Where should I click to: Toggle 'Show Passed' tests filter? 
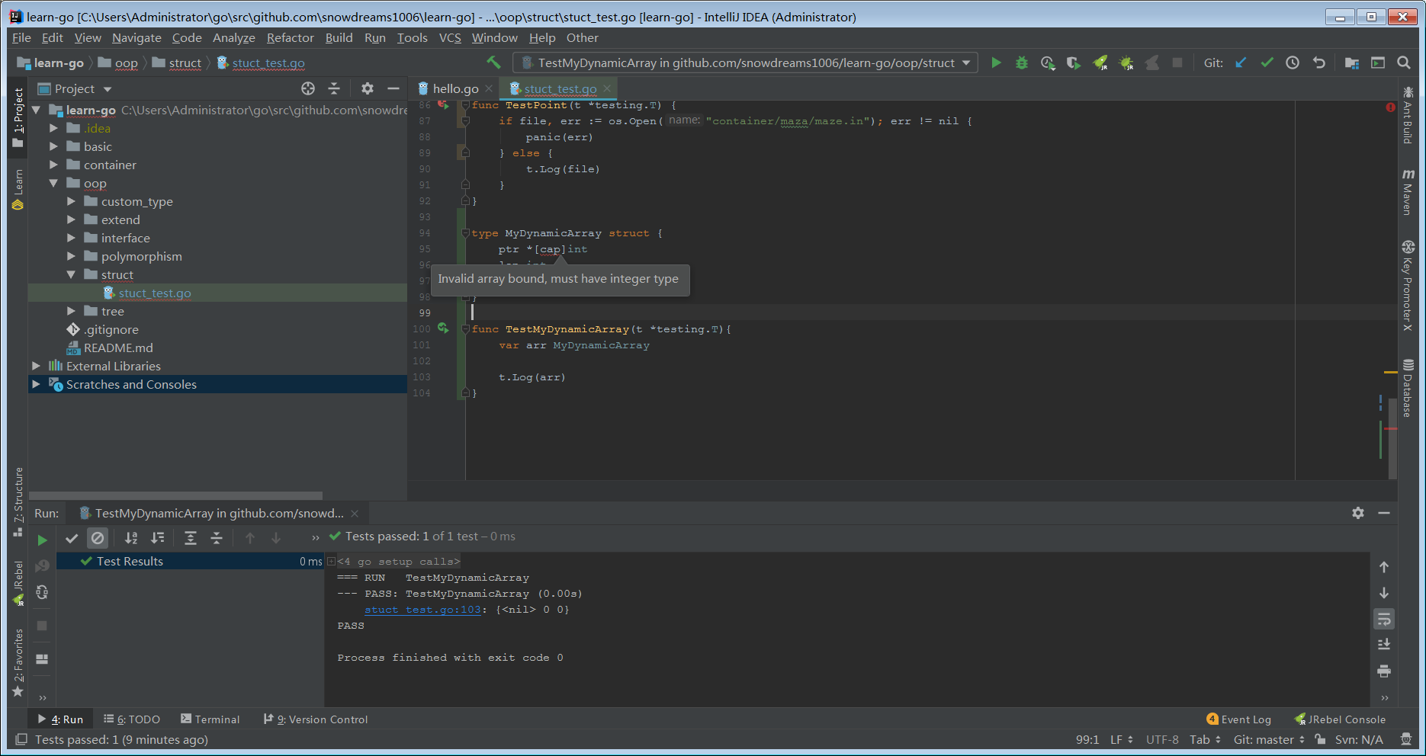pos(72,538)
